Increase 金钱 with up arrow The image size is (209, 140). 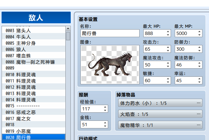105,123
